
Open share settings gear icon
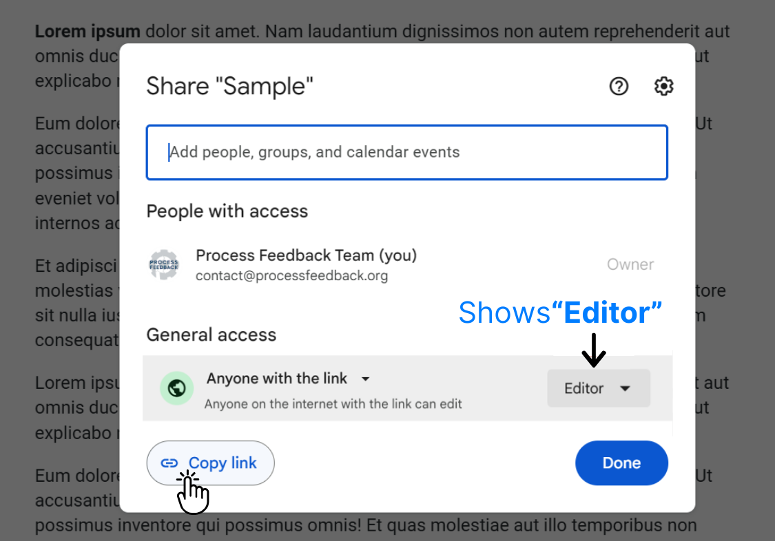pyautogui.click(x=663, y=86)
